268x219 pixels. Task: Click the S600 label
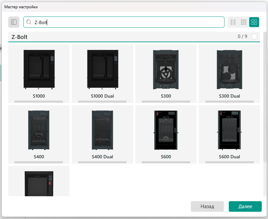pos(166,157)
